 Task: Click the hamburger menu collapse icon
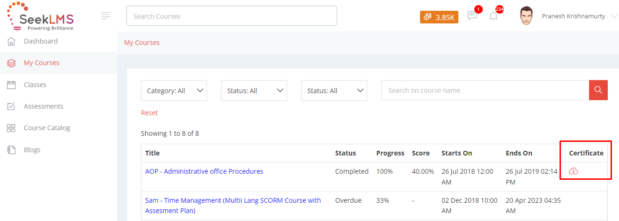pyautogui.click(x=106, y=16)
